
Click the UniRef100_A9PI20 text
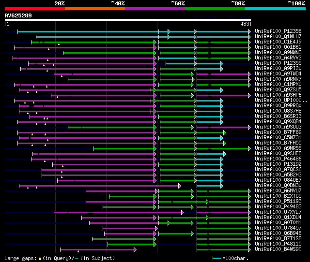coord(278,69)
